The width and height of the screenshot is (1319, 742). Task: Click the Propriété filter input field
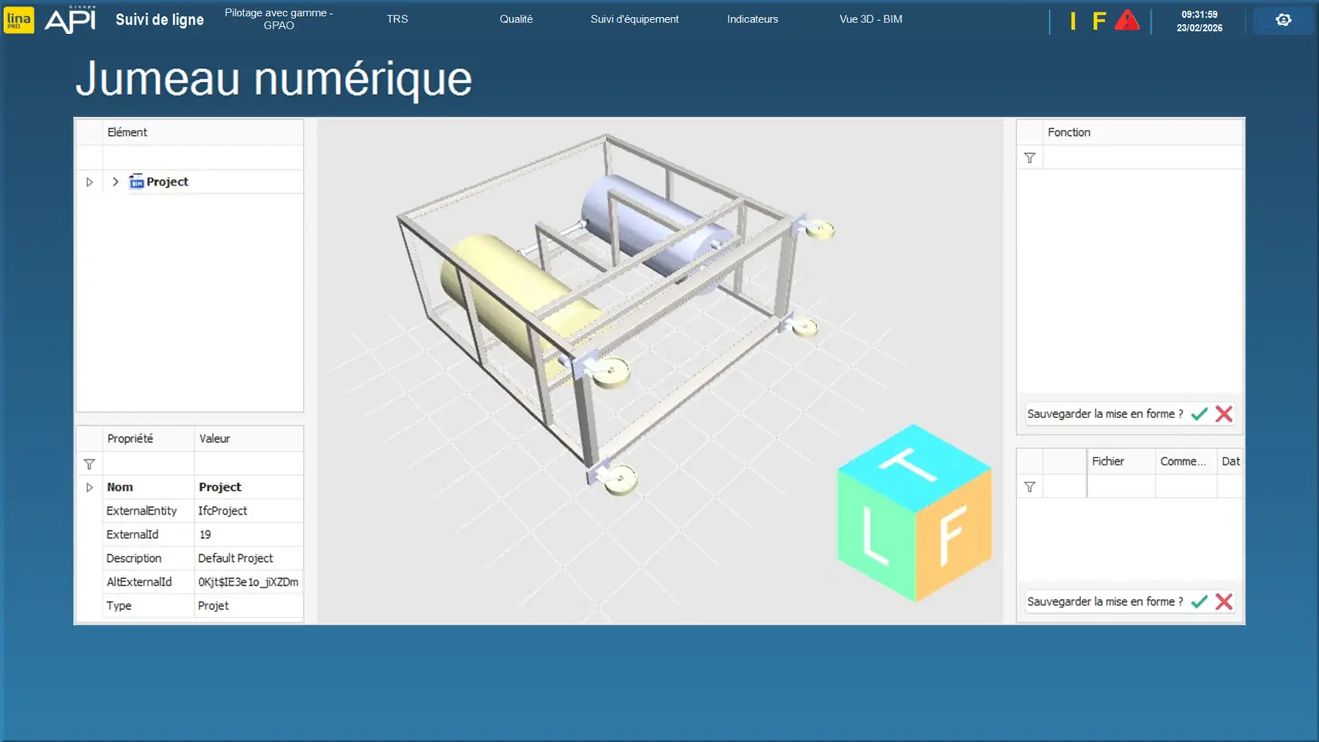(x=148, y=464)
